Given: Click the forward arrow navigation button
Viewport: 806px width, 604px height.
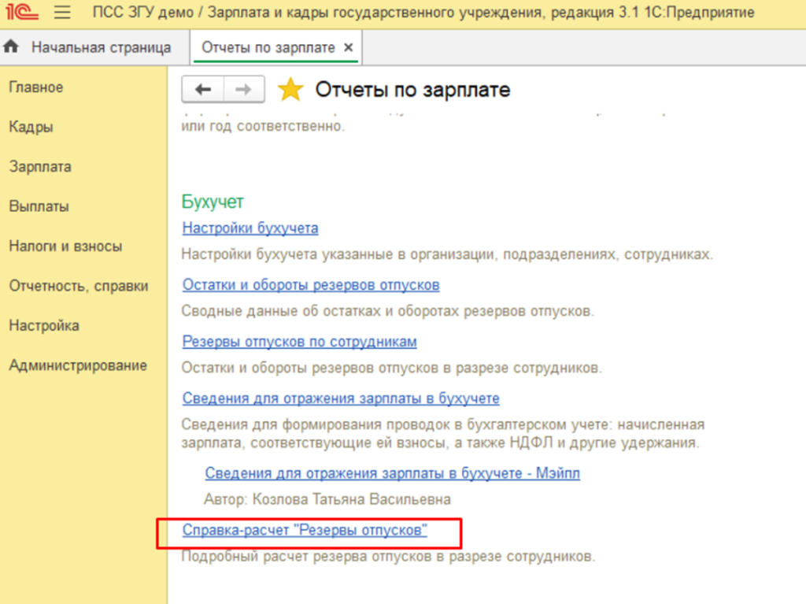Looking at the screenshot, I should (x=244, y=90).
